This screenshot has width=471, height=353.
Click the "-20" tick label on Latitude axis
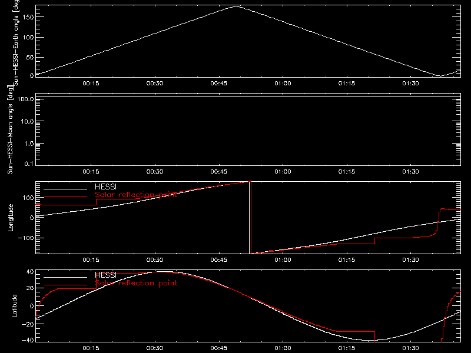coord(28,324)
